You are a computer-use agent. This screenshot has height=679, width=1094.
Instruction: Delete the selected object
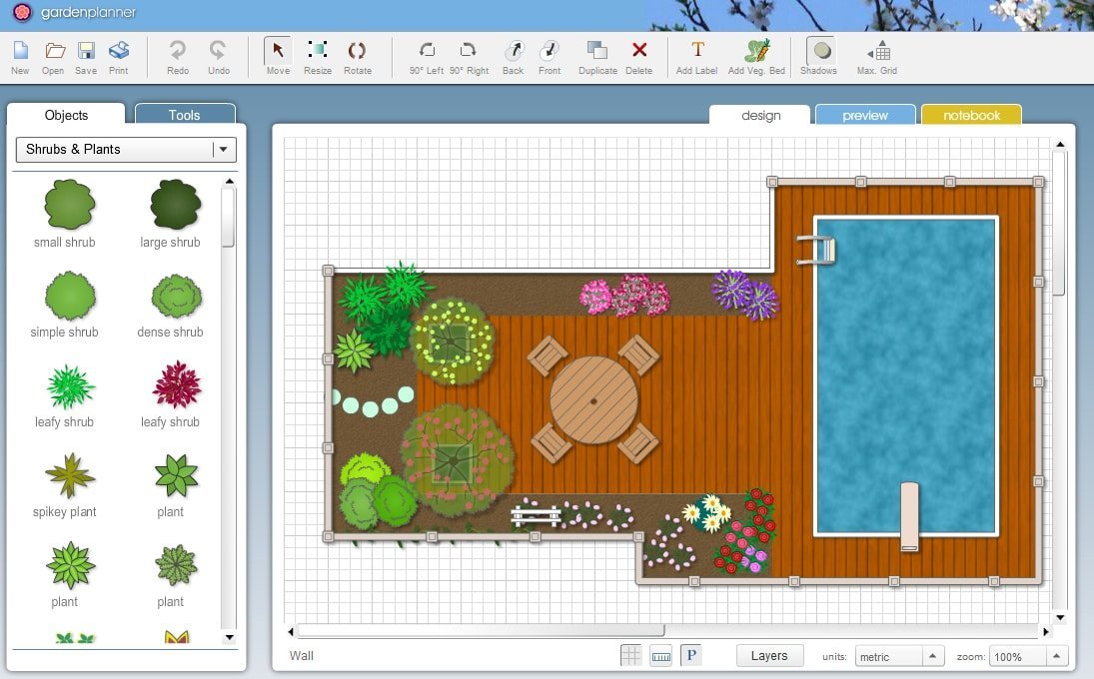pyautogui.click(x=639, y=56)
